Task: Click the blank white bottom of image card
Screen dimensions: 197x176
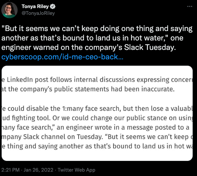Action: [97, 155]
